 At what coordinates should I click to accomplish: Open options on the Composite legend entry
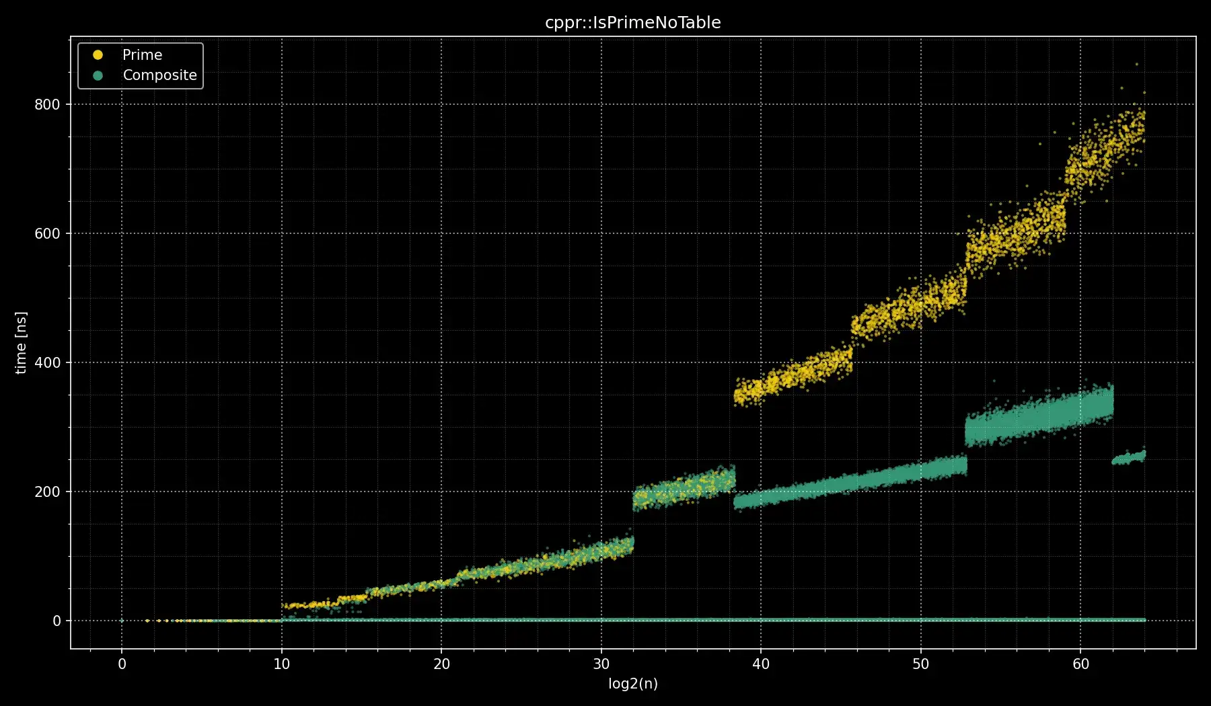click(160, 75)
